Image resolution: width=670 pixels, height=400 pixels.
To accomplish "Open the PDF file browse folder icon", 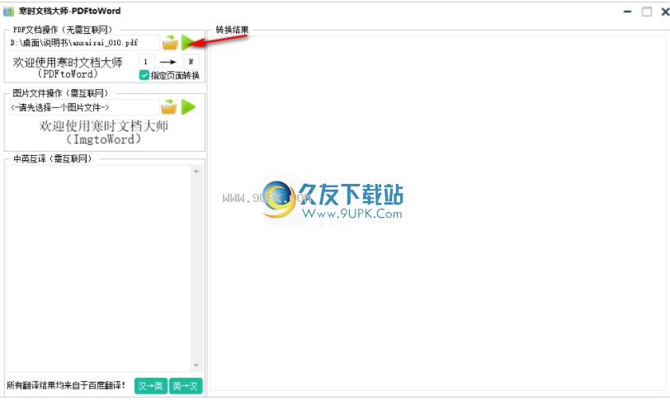I will click(170, 42).
